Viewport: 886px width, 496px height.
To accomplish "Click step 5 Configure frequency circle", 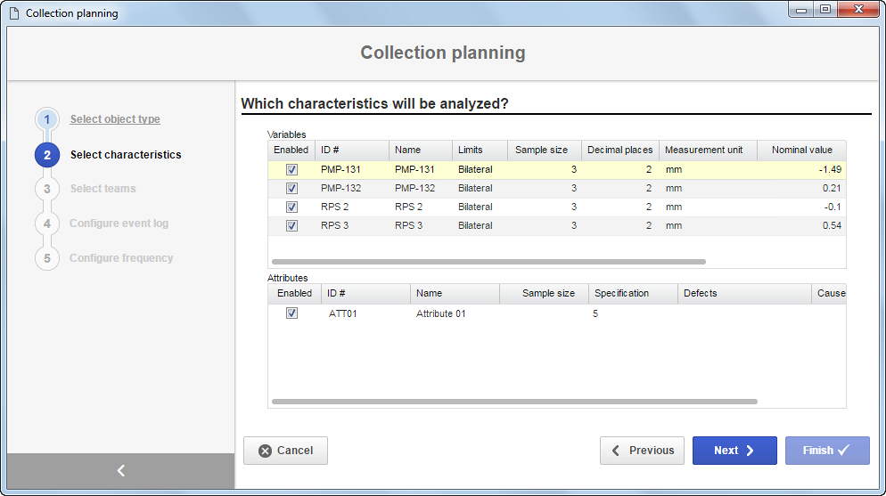I will (x=47, y=258).
